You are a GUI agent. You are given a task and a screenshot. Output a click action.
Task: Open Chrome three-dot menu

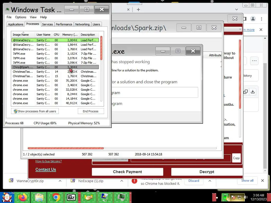(x=262, y=19)
